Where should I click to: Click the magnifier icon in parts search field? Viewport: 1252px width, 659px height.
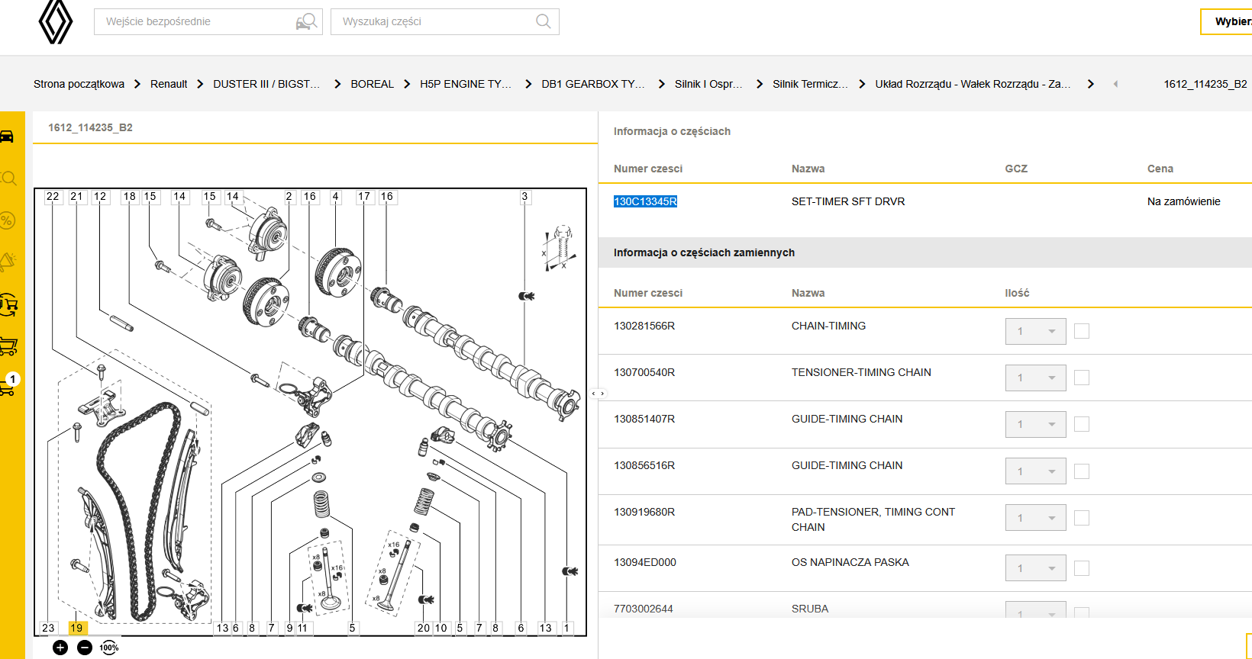pos(543,21)
